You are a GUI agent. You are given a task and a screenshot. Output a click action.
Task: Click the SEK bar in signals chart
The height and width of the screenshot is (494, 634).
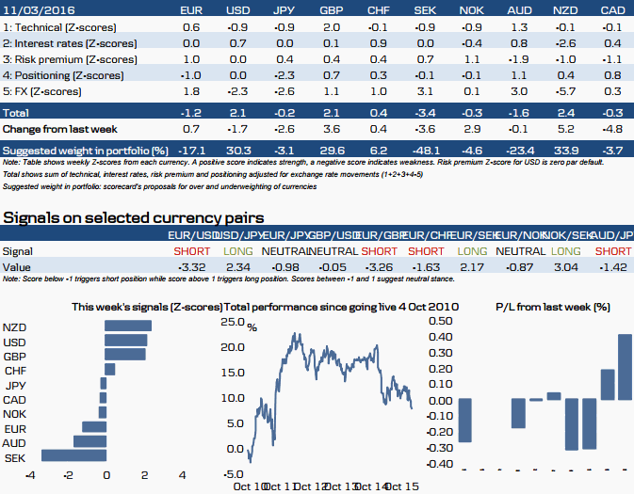[73, 455]
